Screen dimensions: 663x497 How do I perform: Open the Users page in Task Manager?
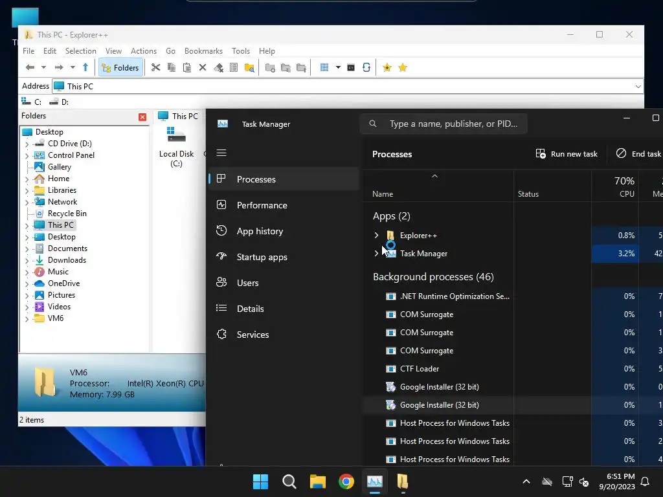(284, 283)
